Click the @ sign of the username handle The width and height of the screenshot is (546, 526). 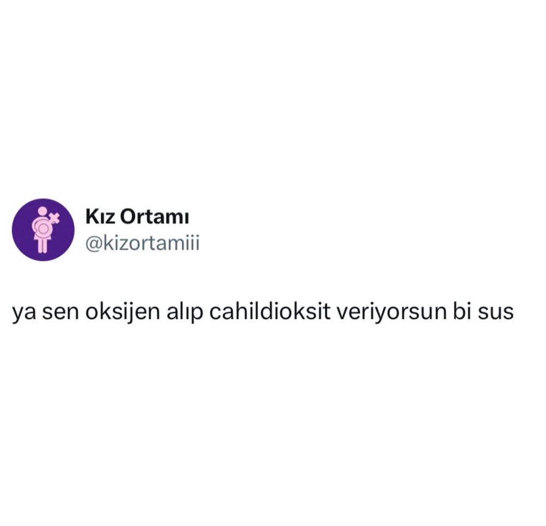pos(94,243)
